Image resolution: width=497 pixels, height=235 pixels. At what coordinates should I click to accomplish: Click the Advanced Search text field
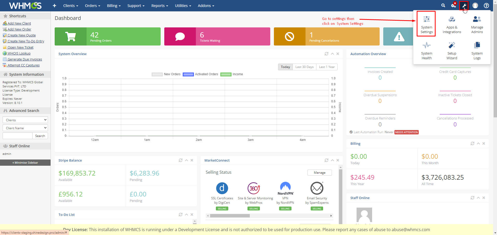click(x=17, y=136)
